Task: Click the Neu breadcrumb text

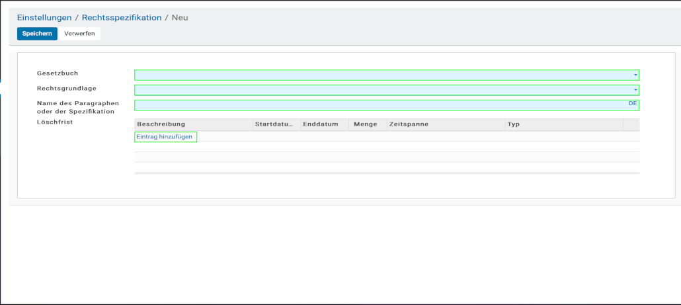Action: tap(180, 18)
